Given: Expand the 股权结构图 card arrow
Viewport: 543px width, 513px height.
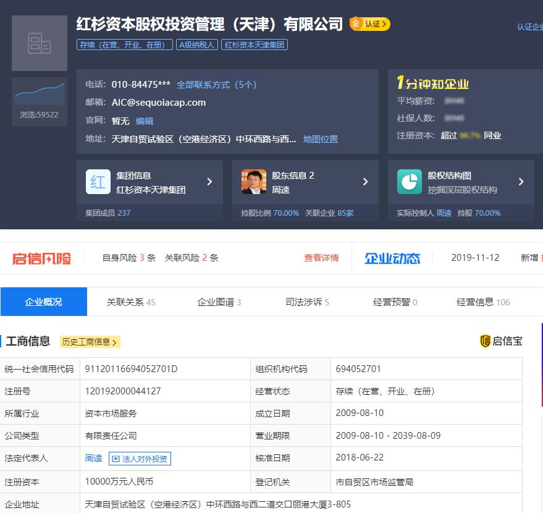Looking at the screenshot, I should pos(521,182).
